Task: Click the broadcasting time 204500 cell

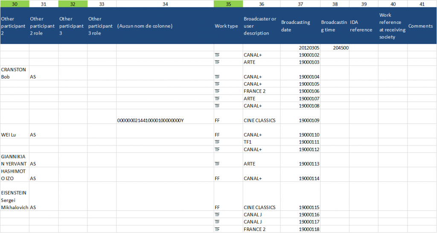Action: [335, 48]
